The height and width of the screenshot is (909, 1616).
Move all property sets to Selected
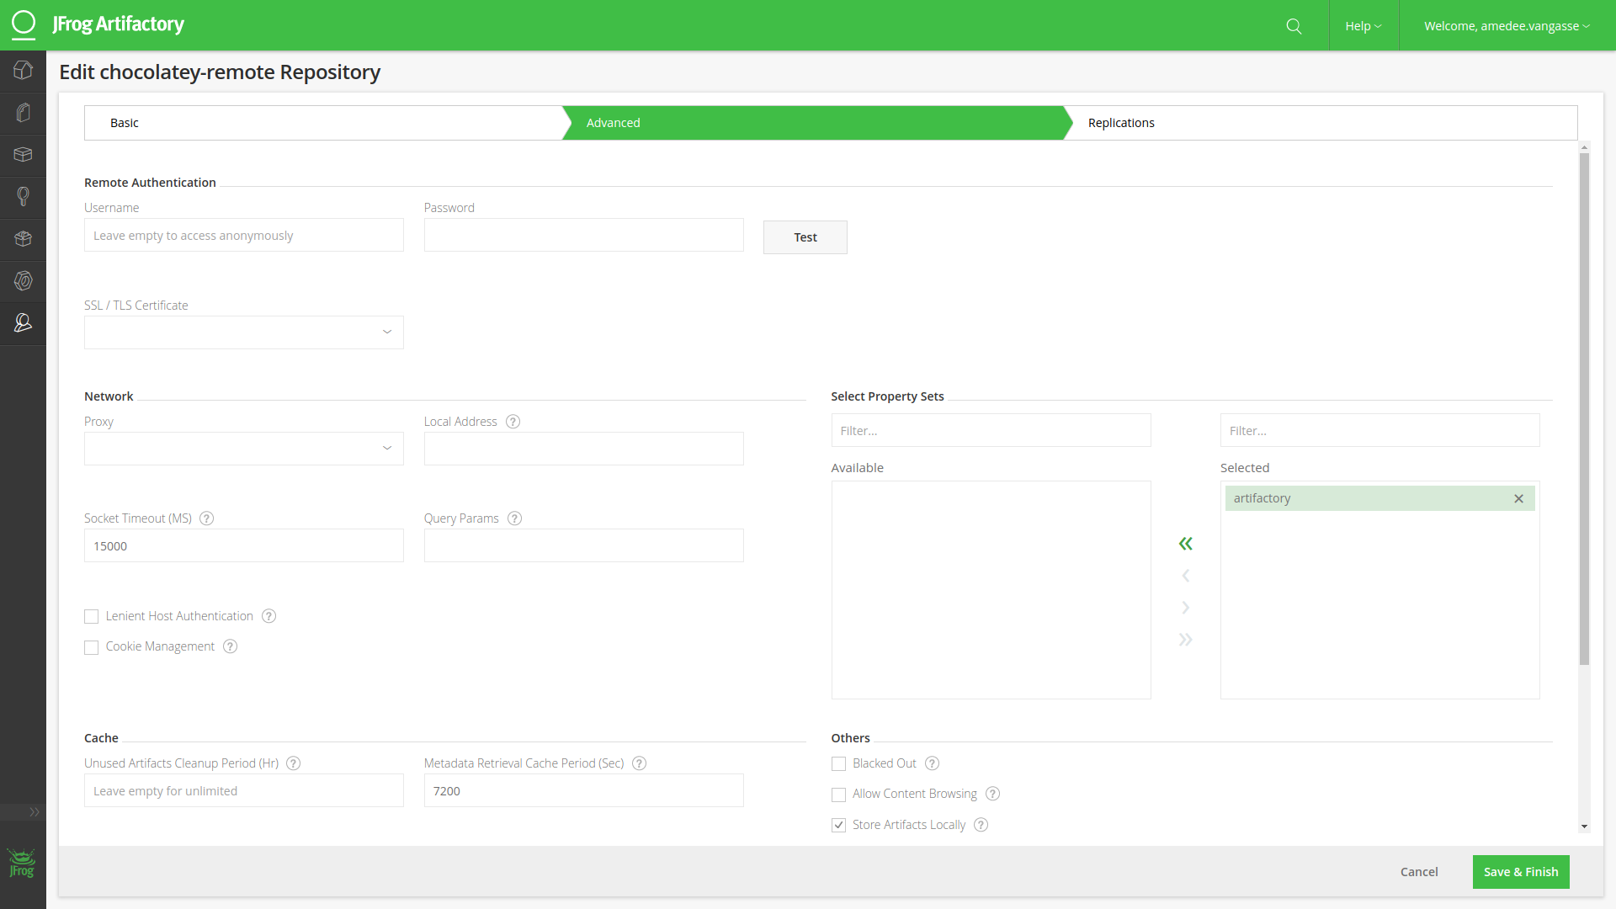point(1185,640)
